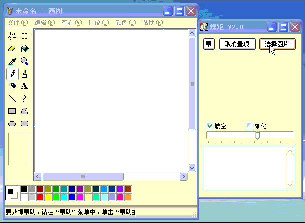The height and width of the screenshot is (223, 305).
Task: Open the 文件 menu
Action: 17,23
